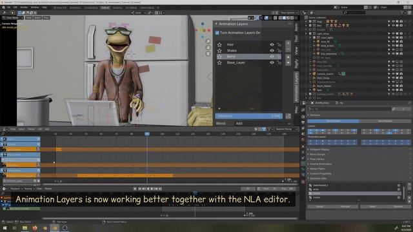Image resolution: width=413 pixels, height=232 pixels.
Task: Toggle the camera view icon in viewport
Action: click(x=208, y=53)
